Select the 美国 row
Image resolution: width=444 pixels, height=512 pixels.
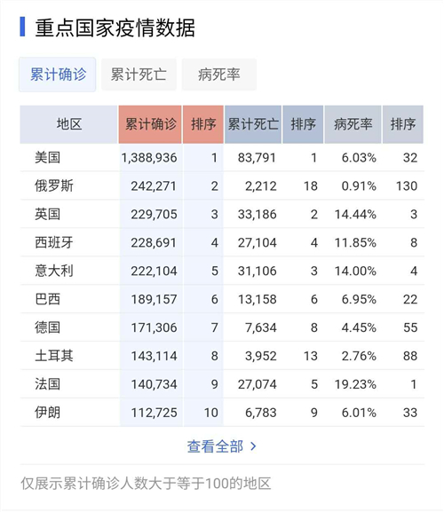pyautogui.click(x=222, y=158)
